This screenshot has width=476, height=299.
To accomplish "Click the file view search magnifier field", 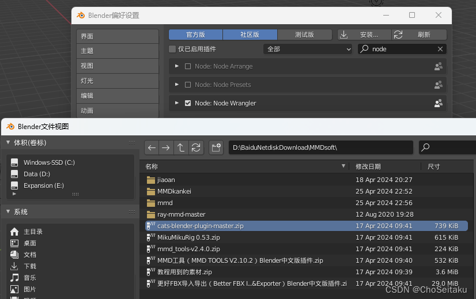I will 447,147.
